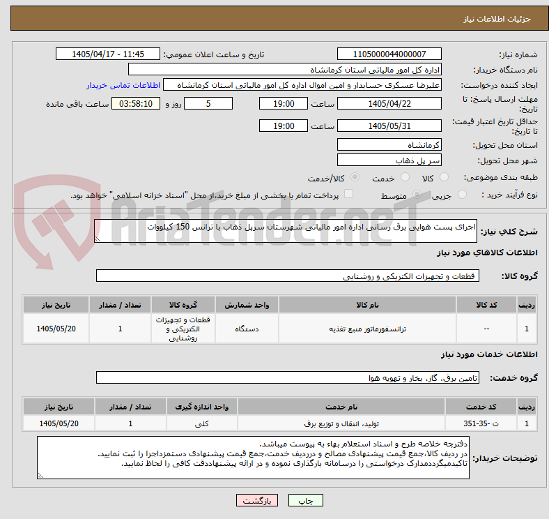
Task: Click the response deadline date 1405/04/22
Action: (x=389, y=103)
